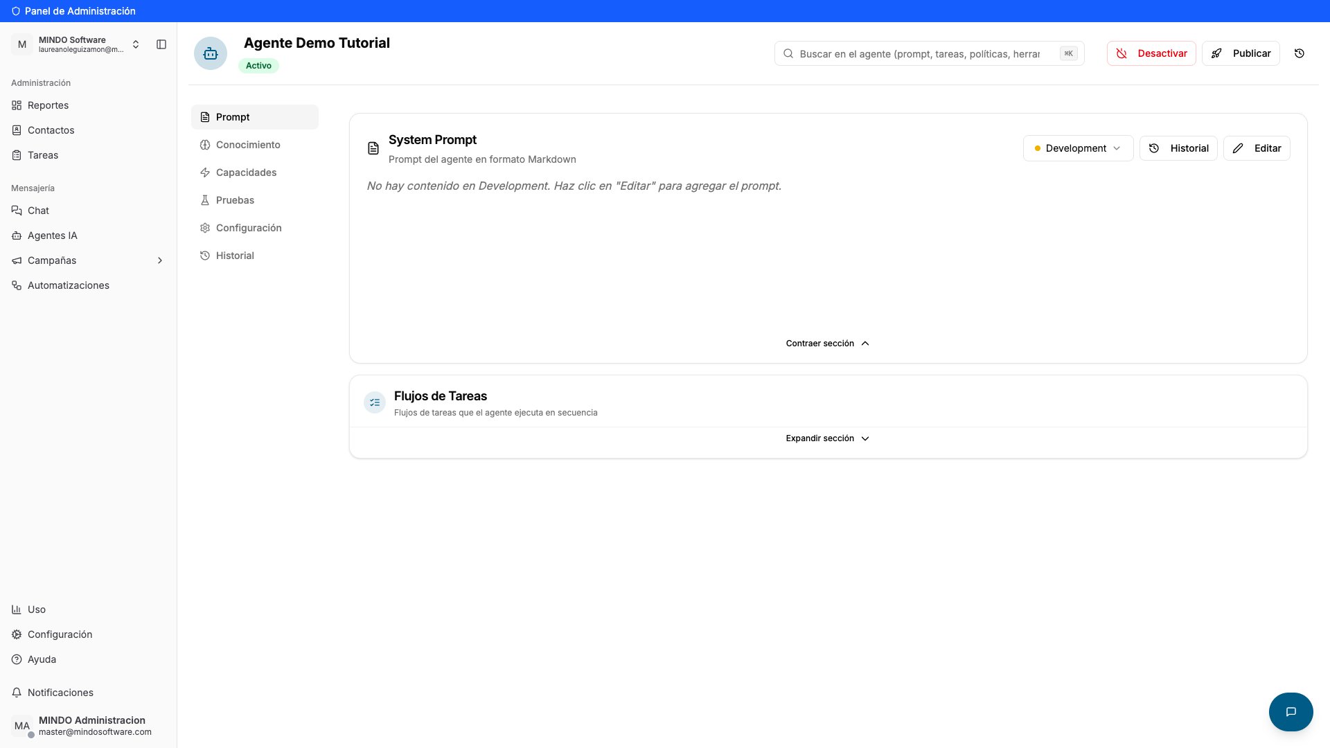The width and height of the screenshot is (1330, 748).
Task: Open the Development environment dropdown
Action: (x=1078, y=148)
